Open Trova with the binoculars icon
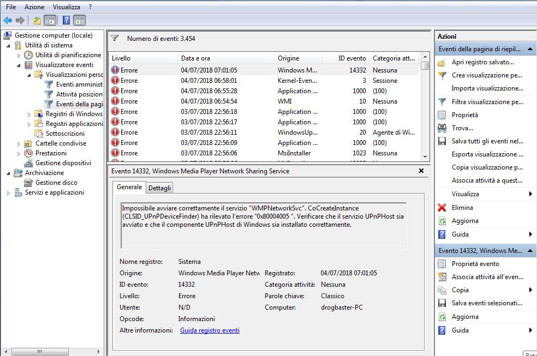This screenshot has height=356, width=537. tap(442, 128)
